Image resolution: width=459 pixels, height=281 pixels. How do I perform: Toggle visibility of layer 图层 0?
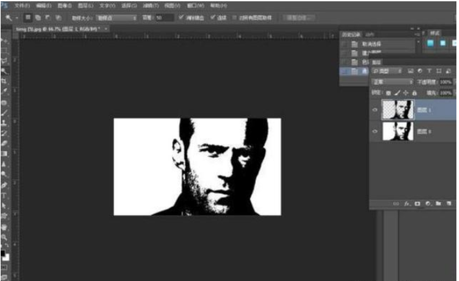pyautogui.click(x=375, y=131)
